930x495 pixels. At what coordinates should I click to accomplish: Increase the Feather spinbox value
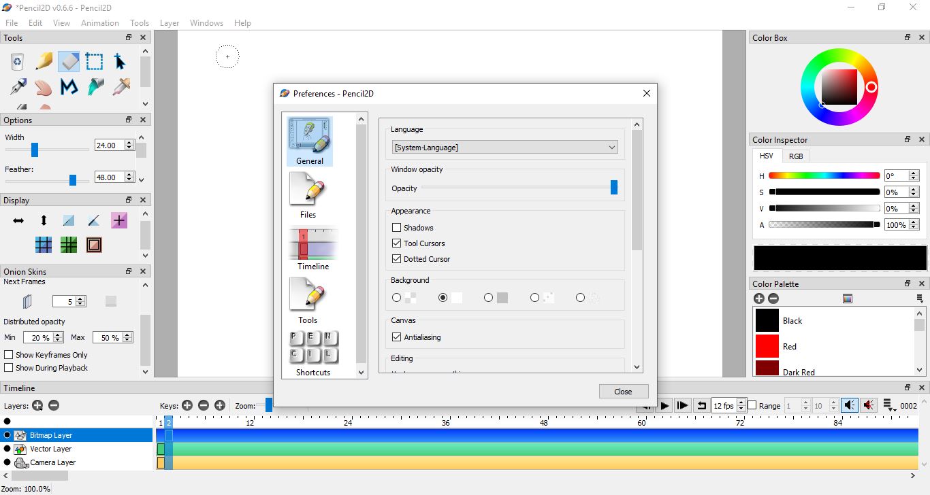131,174
